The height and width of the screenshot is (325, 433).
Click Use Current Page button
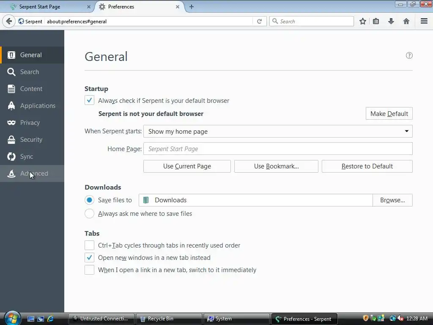point(187,166)
